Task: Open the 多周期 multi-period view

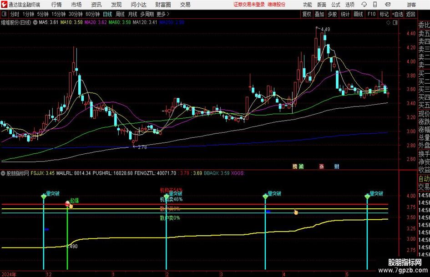Action: pyautogui.click(x=147, y=14)
